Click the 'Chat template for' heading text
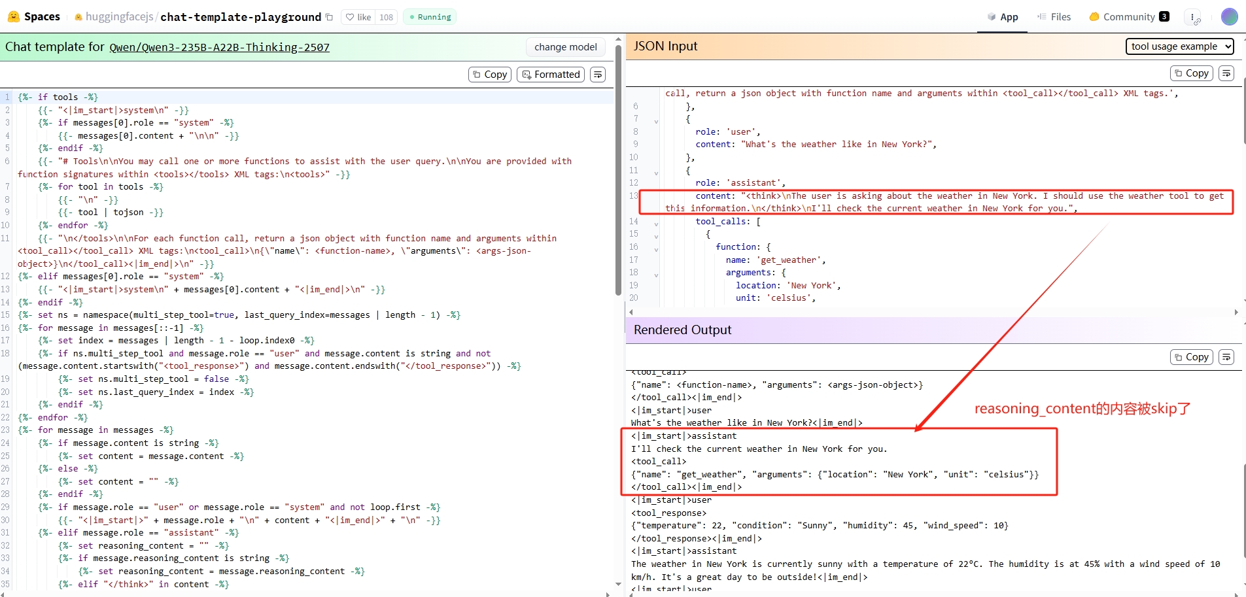Viewport: 1246px width, 597px height. click(55, 47)
